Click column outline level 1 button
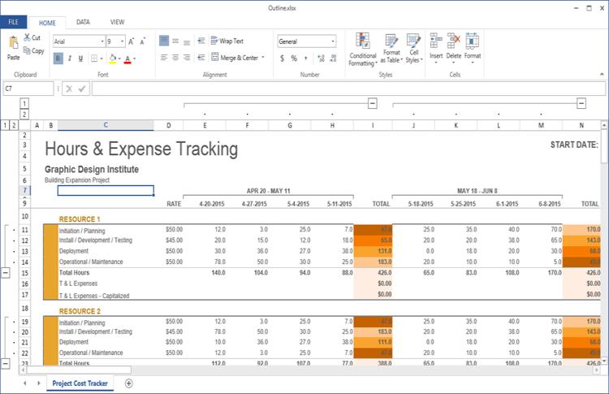Viewport: 609px width, 394px height. coord(24,103)
